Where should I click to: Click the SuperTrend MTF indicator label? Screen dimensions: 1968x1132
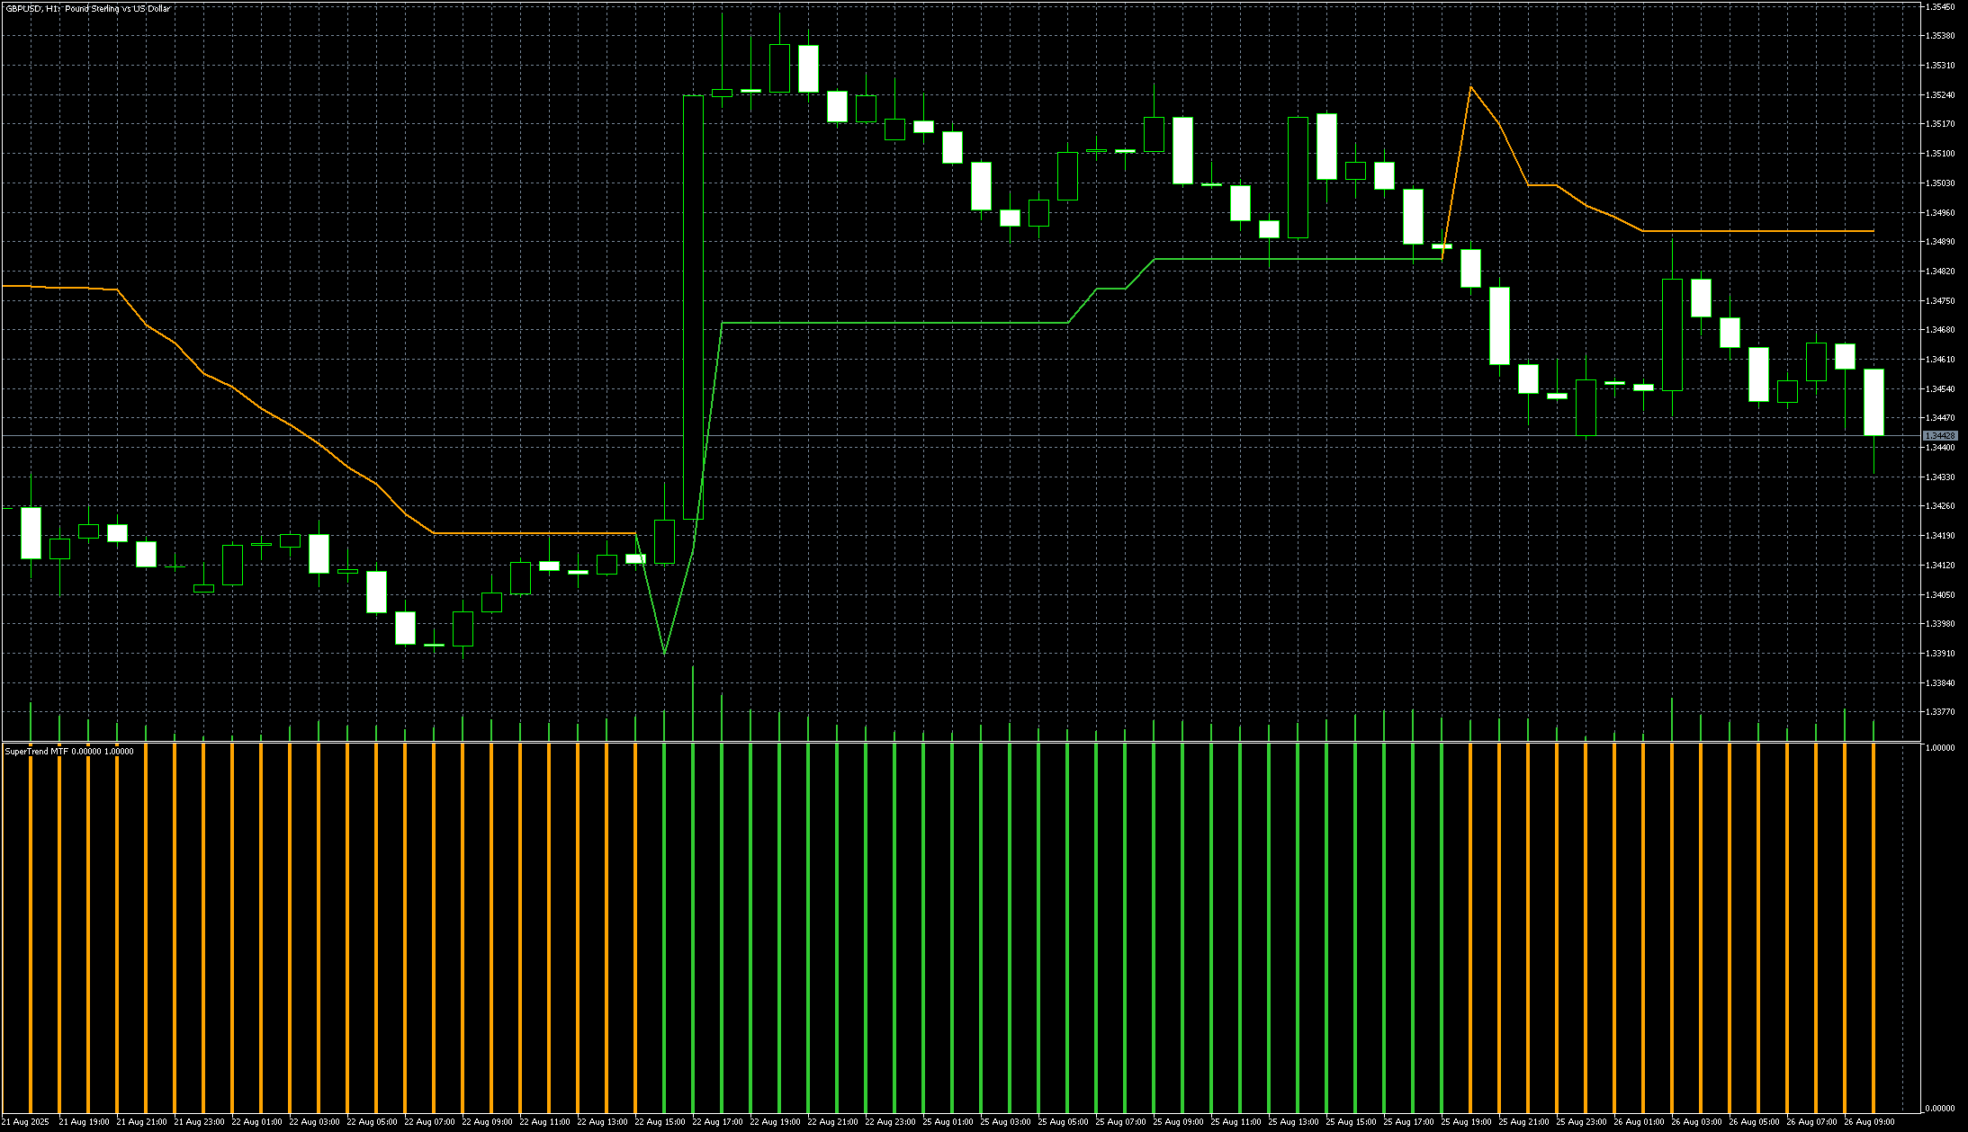tap(69, 752)
